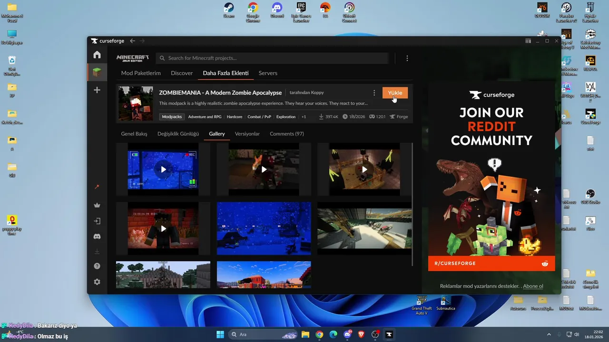This screenshot has height=342, width=609.
Task: Open the Epic Games Launcher desktop shortcut
Action: click(301, 12)
